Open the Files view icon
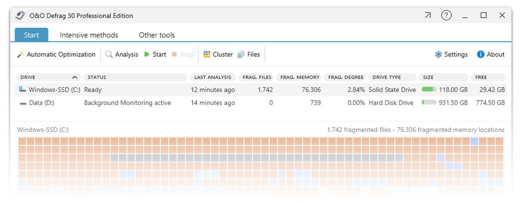522x203 pixels. point(241,55)
